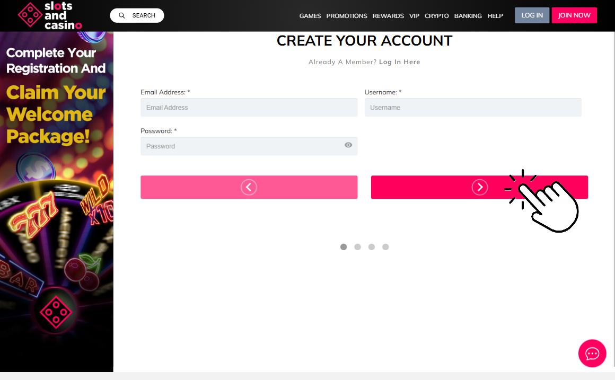Open the Promotions menu
This screenshot has width=615, height=380.
click(347, 16)
